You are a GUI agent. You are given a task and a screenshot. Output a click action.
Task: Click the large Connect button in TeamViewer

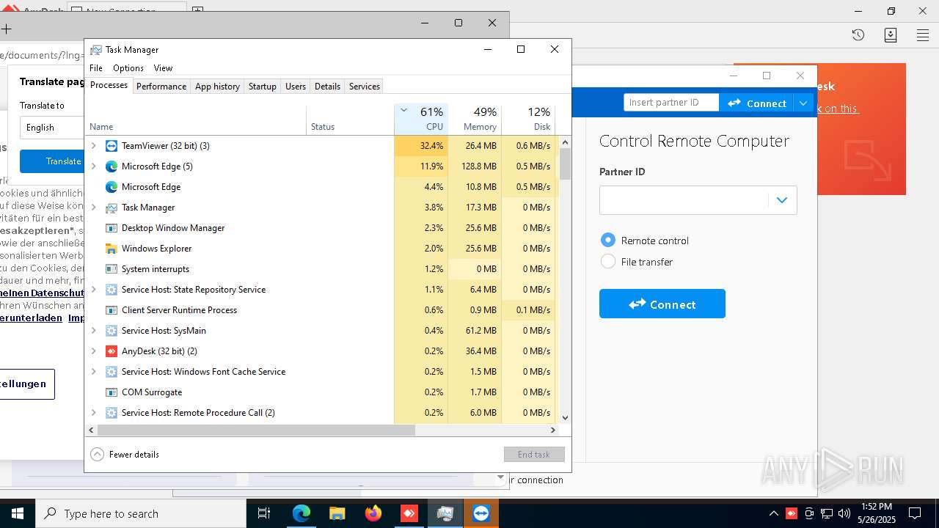tap(662, 304)
